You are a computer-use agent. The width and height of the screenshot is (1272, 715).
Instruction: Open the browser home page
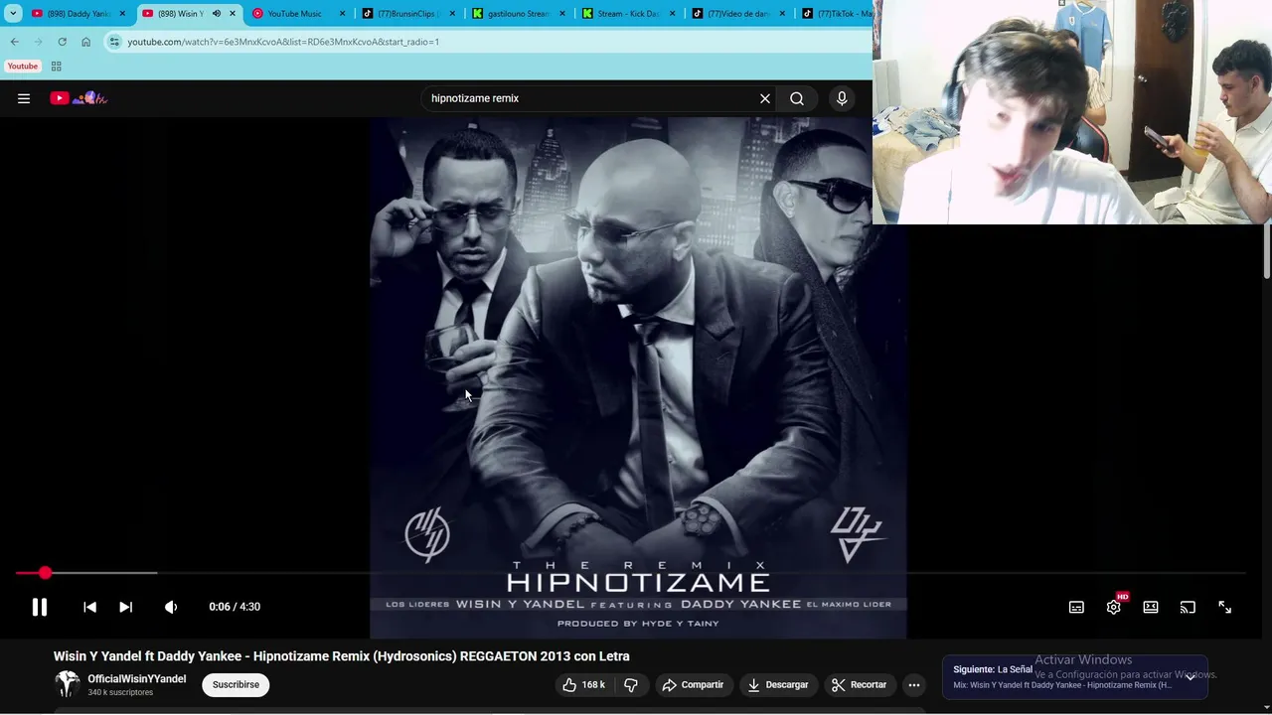(x=85, y=42)
